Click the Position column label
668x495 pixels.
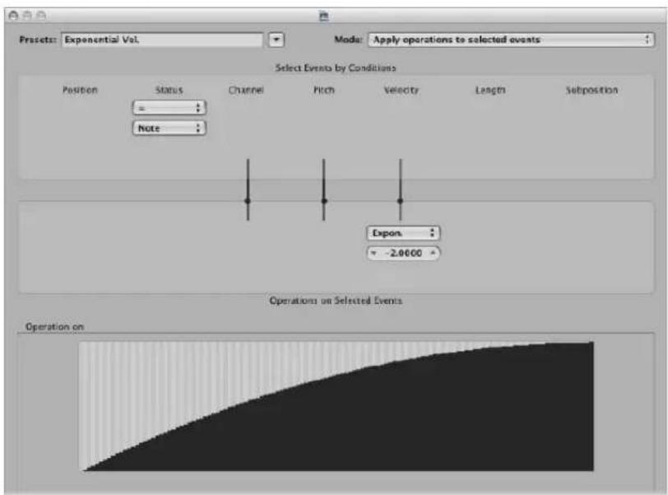coord(80,90)
